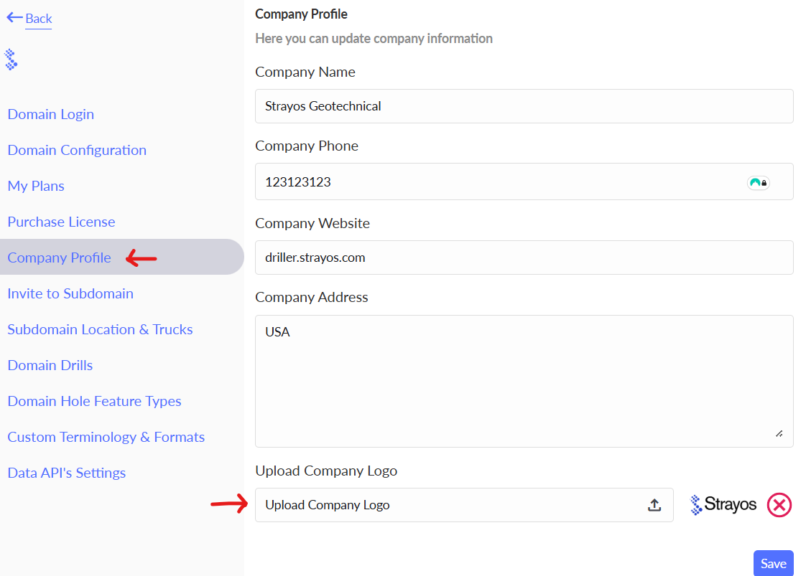Screen dimensions: 806x576
Task: Open Custom Terminology & Formats
Action: coord(106,437)
